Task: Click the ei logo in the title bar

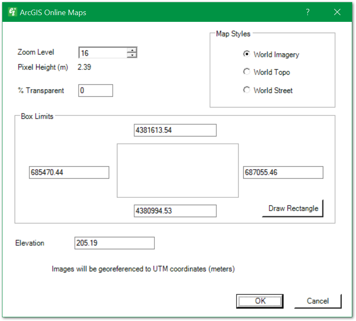Action: pos(12,12)
